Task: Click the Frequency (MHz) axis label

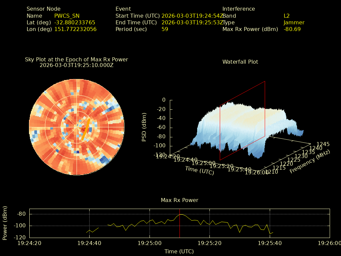Action: [310, 162]
